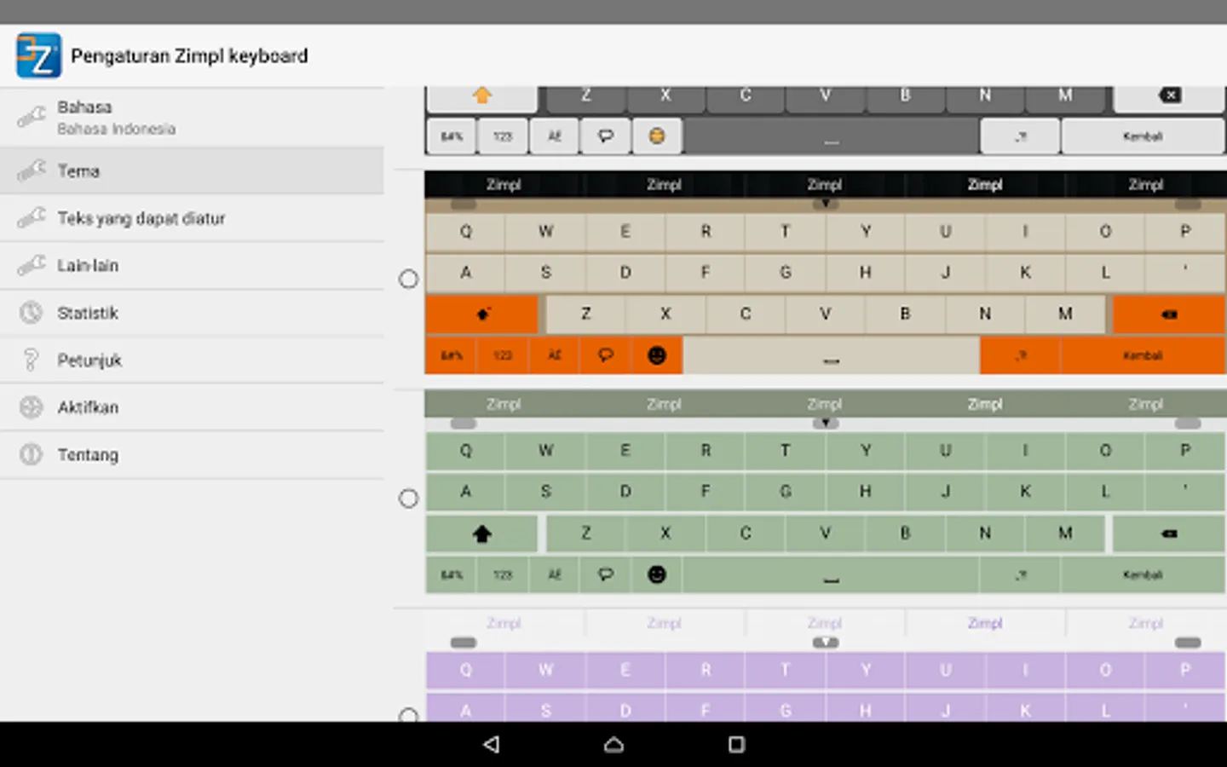Tap the green theme speech bubble key
This screenshot has height=767, width=1227.
click(x=606, y=574)
